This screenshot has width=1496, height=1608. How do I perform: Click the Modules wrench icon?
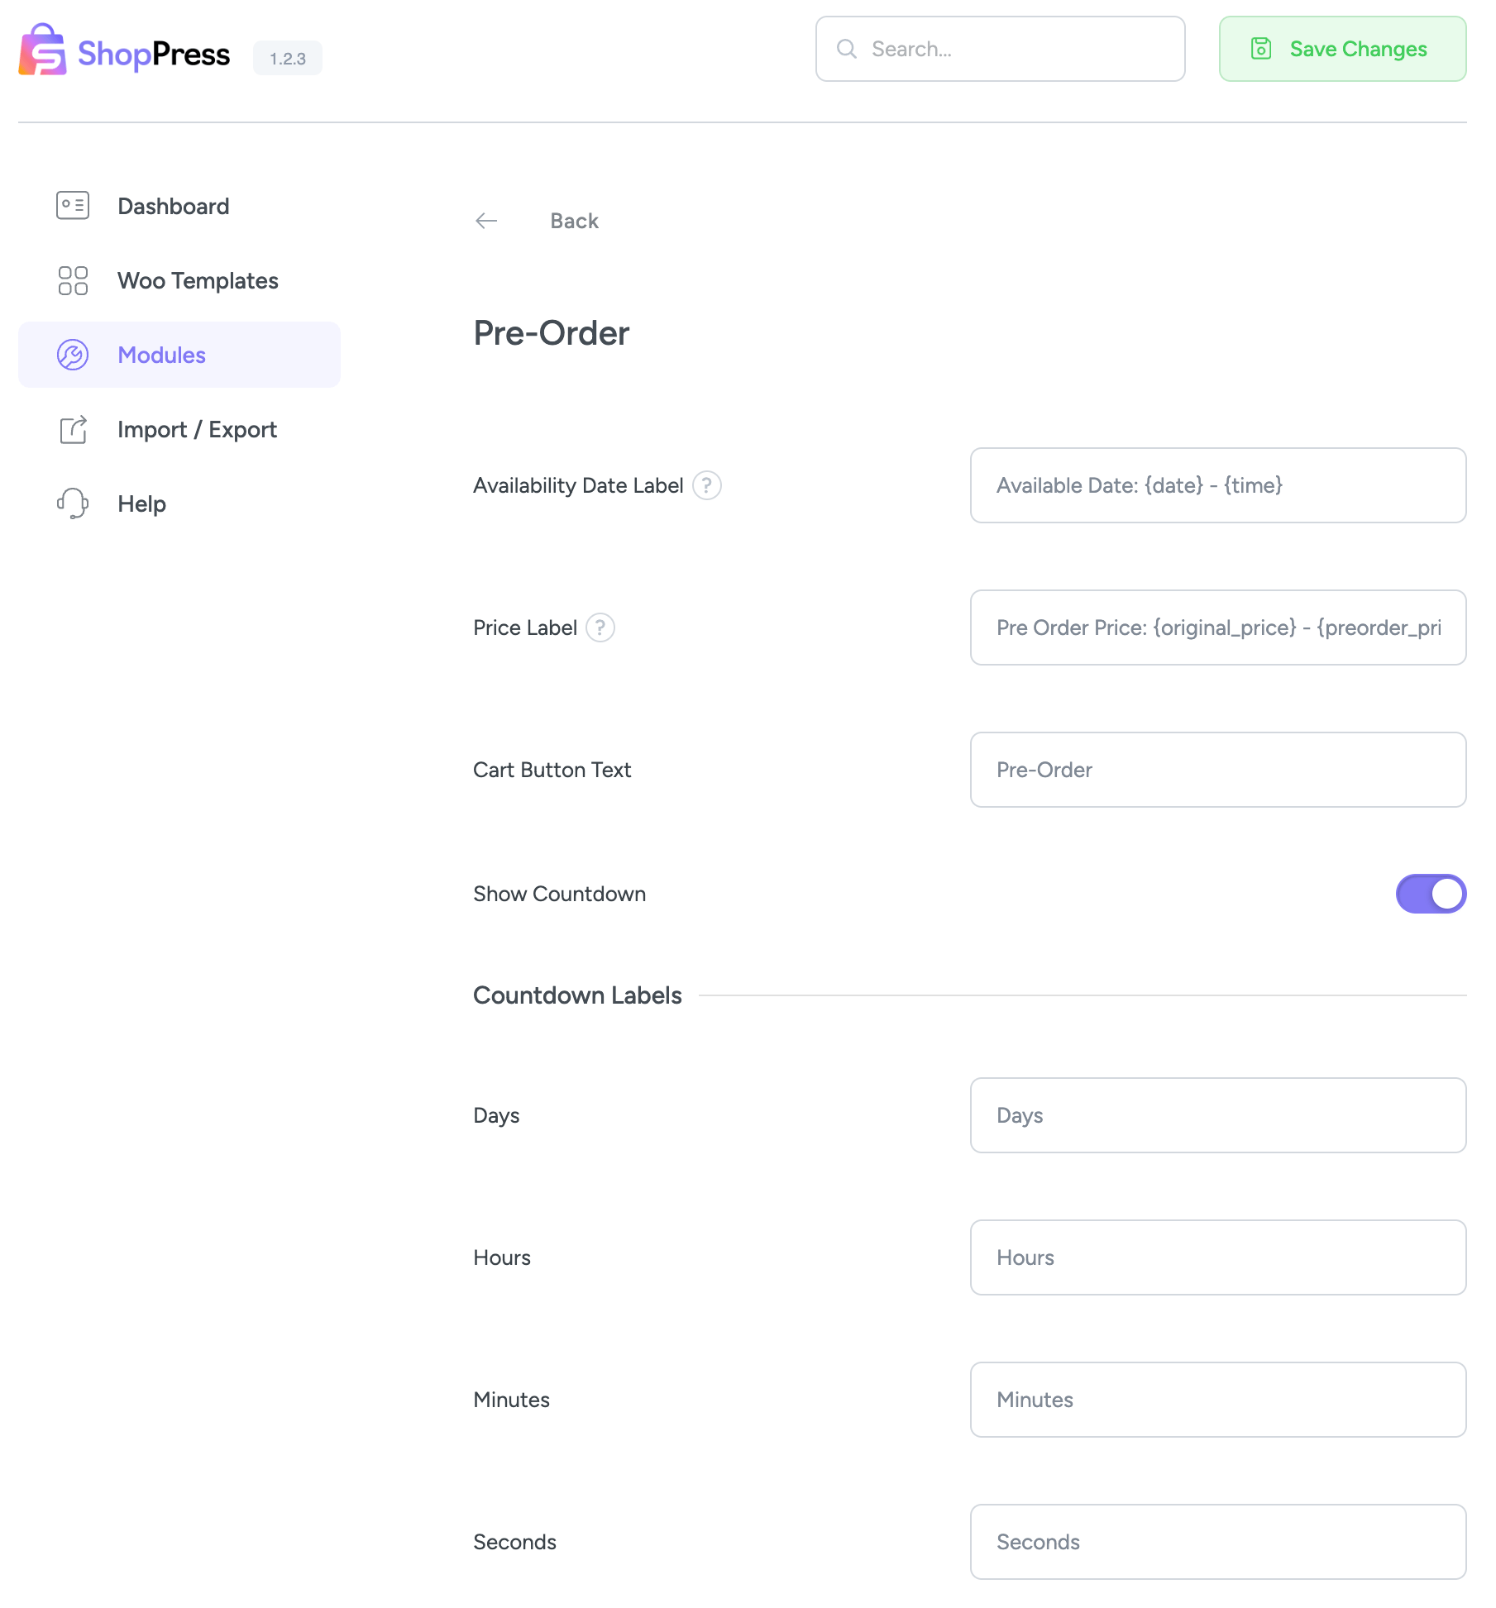pos(73,354)
